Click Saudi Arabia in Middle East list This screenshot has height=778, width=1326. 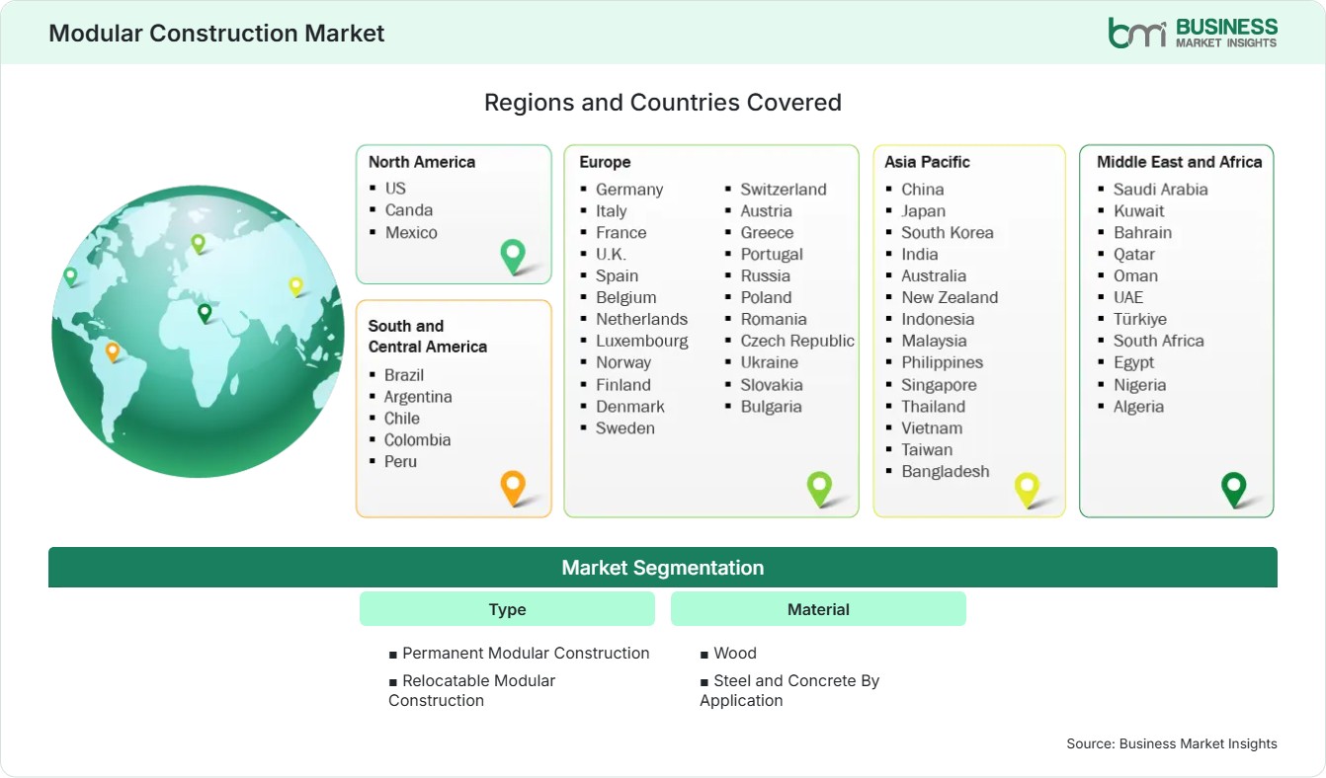[x=1160, y=189]
